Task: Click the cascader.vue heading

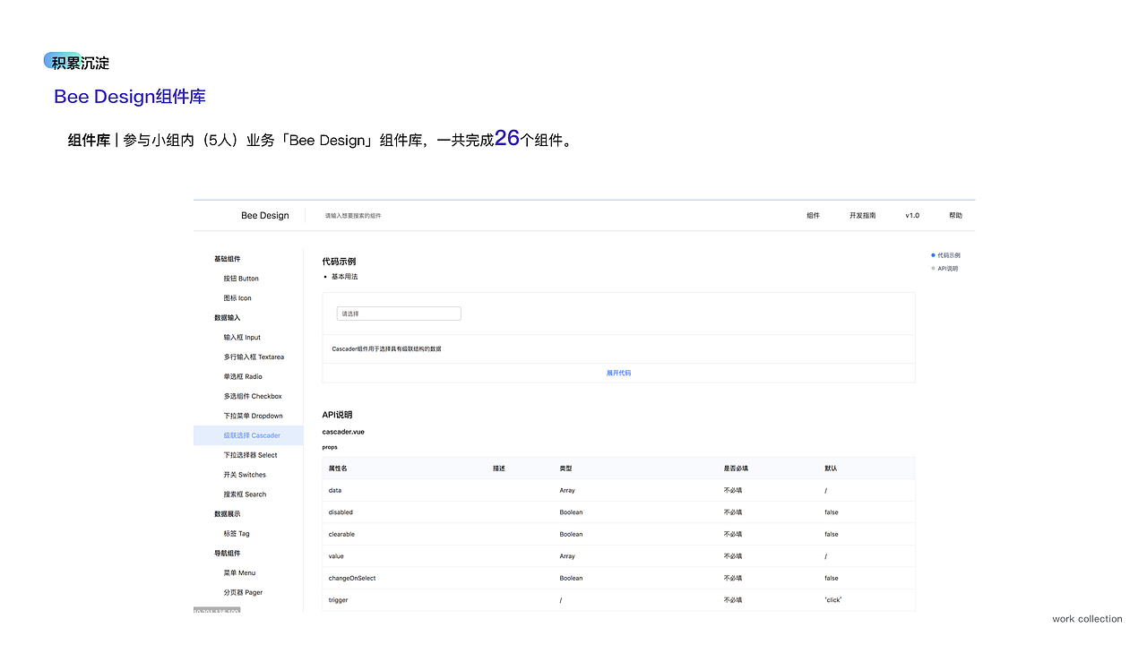Action: coord(343,432)
